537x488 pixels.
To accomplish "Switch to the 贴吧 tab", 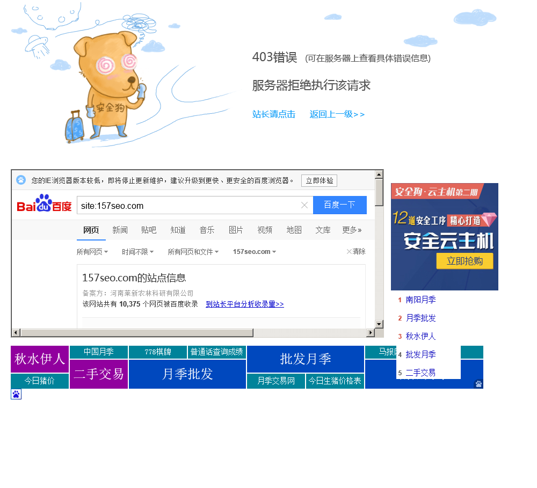I will [149, 230].
